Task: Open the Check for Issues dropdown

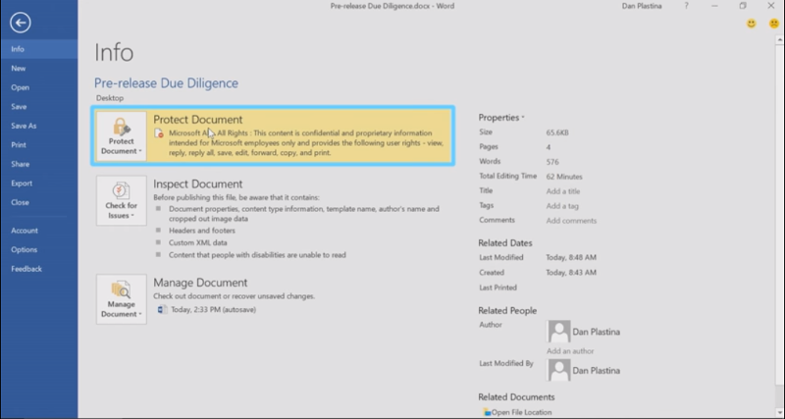Action: (121, 200)
